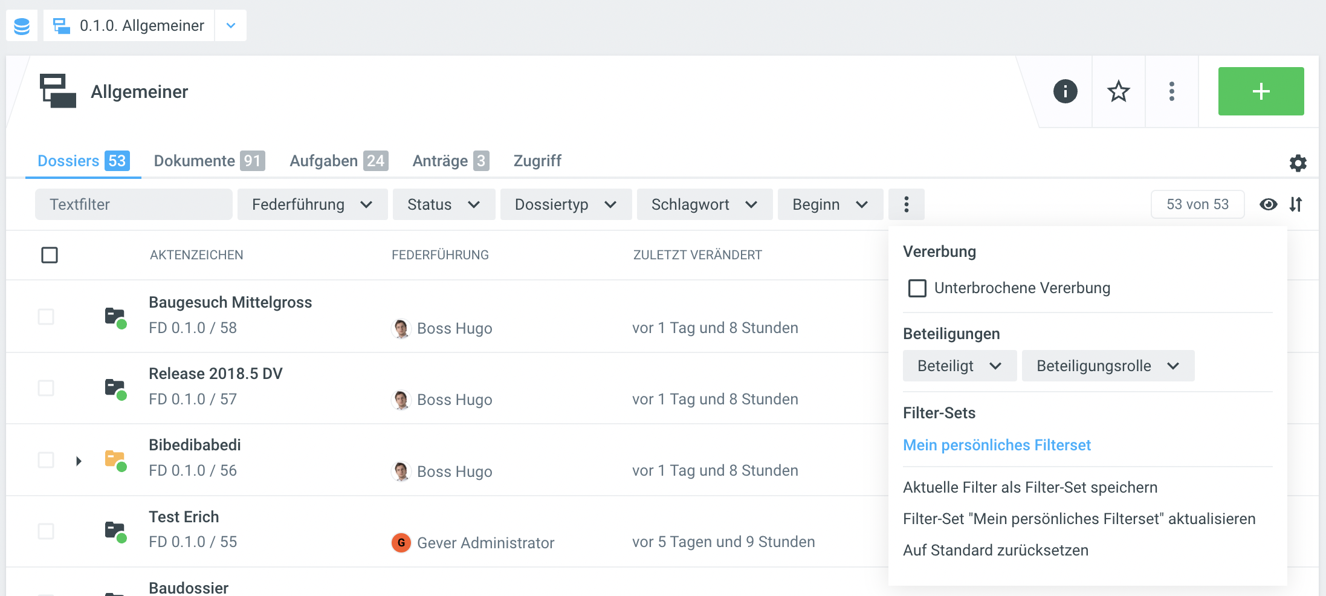Click the database stack icon in breadcrumb

tap(22, 26)
